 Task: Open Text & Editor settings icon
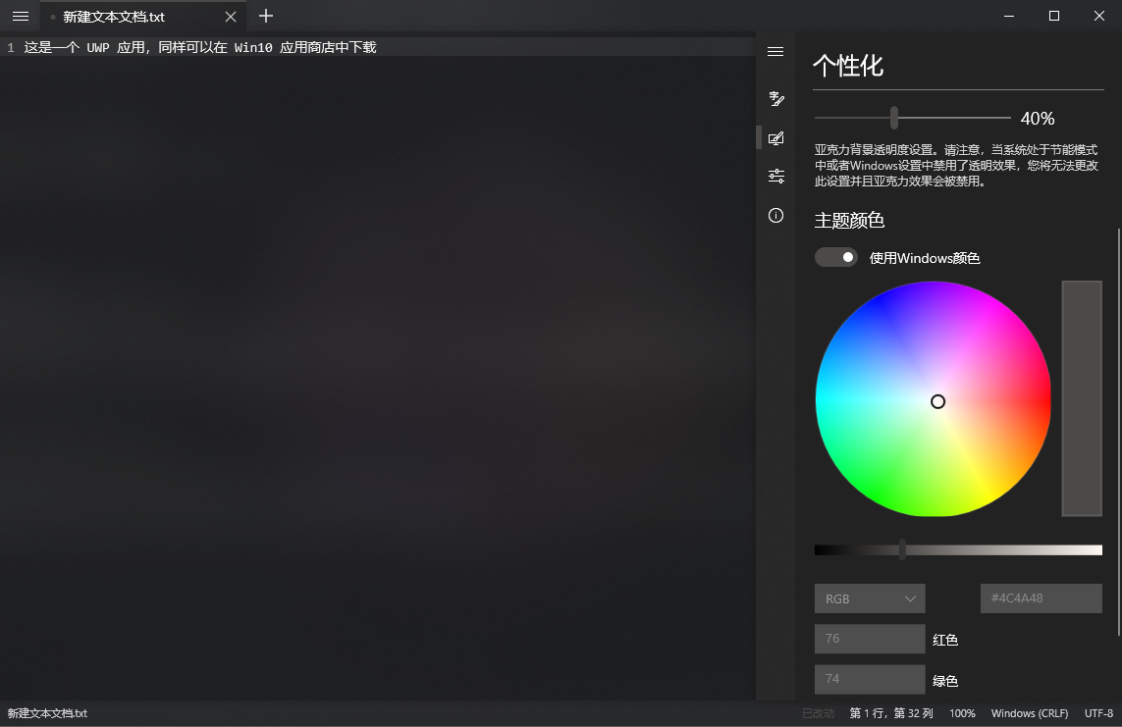(x=775, y=98)
